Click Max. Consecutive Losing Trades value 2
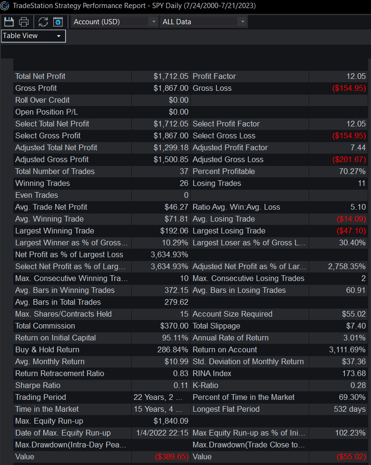 363,278
